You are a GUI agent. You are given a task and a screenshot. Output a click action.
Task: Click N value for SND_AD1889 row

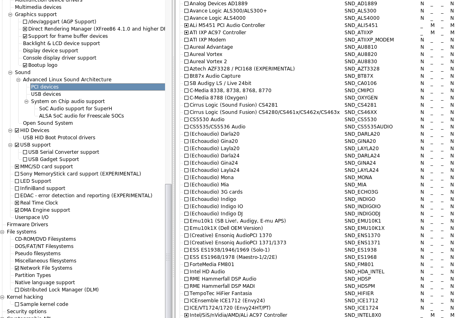click(422, 4)
